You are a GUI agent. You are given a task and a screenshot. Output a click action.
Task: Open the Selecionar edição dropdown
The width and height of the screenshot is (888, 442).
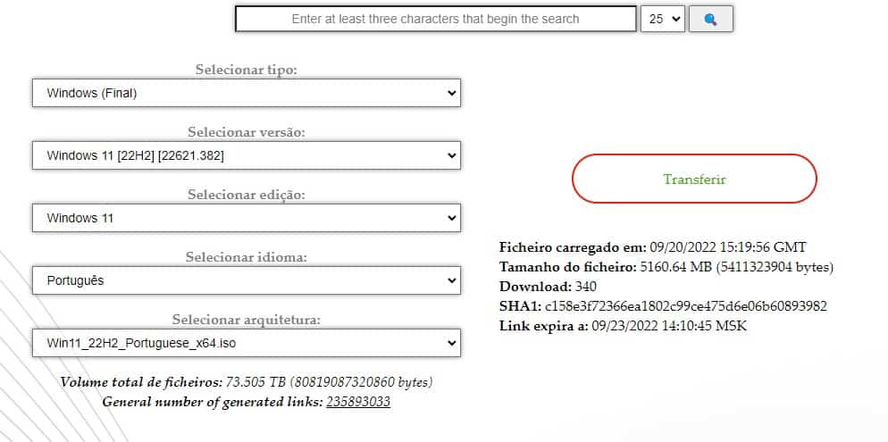247,218
